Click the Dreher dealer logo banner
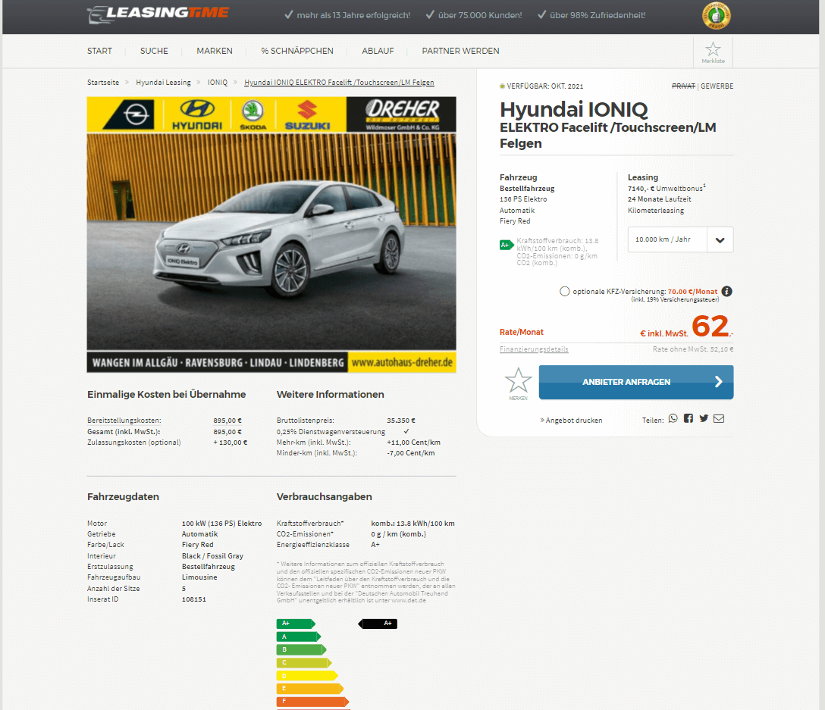The height and width of the screenshot is (710, 825). click(401, 114)
